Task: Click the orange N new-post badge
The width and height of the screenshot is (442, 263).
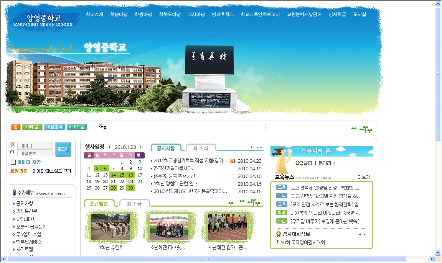Action: tap(233, 161)
